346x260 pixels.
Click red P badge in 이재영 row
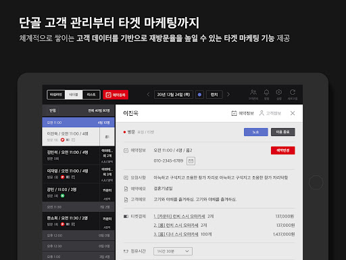(x=62, y=177)
